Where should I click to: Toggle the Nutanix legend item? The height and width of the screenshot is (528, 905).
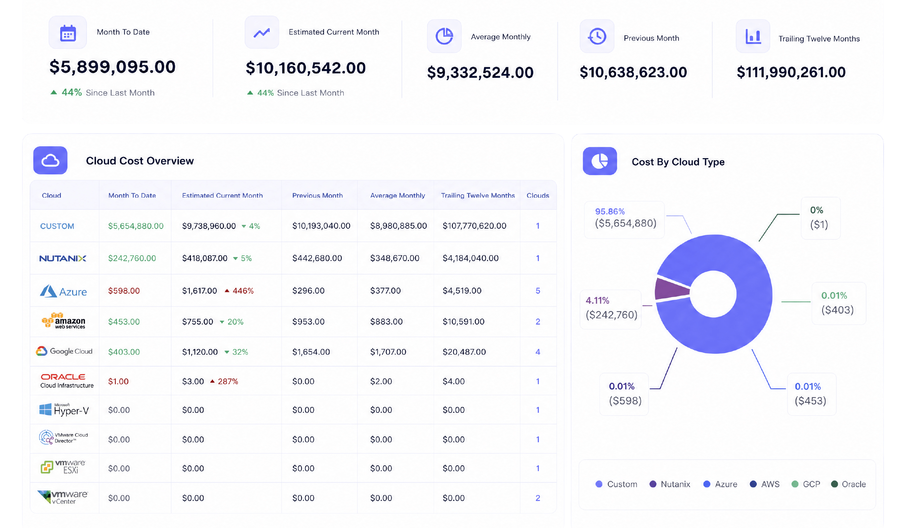[670, 484]
